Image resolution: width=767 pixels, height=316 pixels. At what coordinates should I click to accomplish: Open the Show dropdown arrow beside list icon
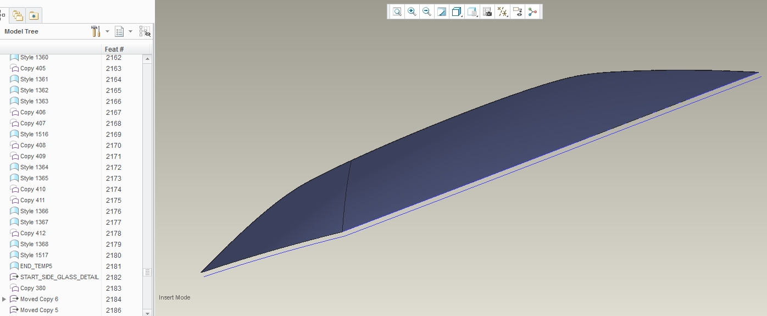130,31
